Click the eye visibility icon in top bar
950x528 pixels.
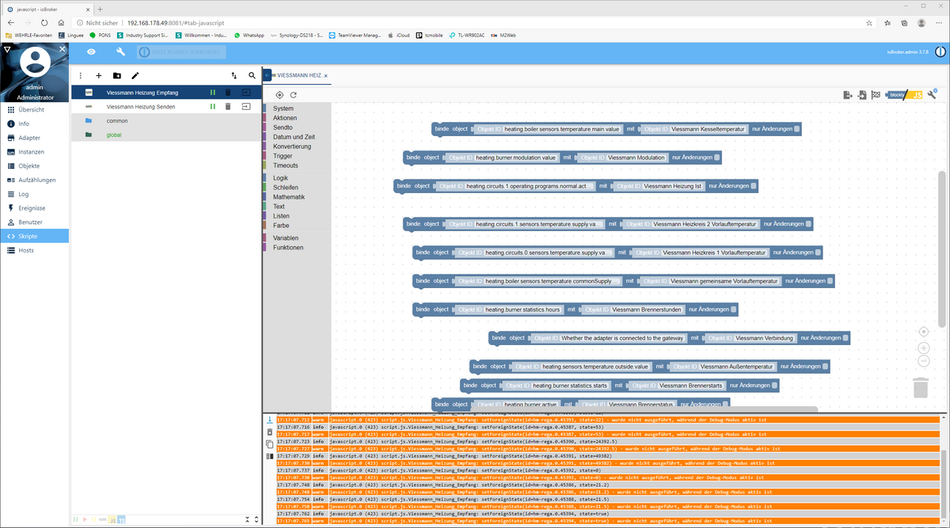(92, 52)
